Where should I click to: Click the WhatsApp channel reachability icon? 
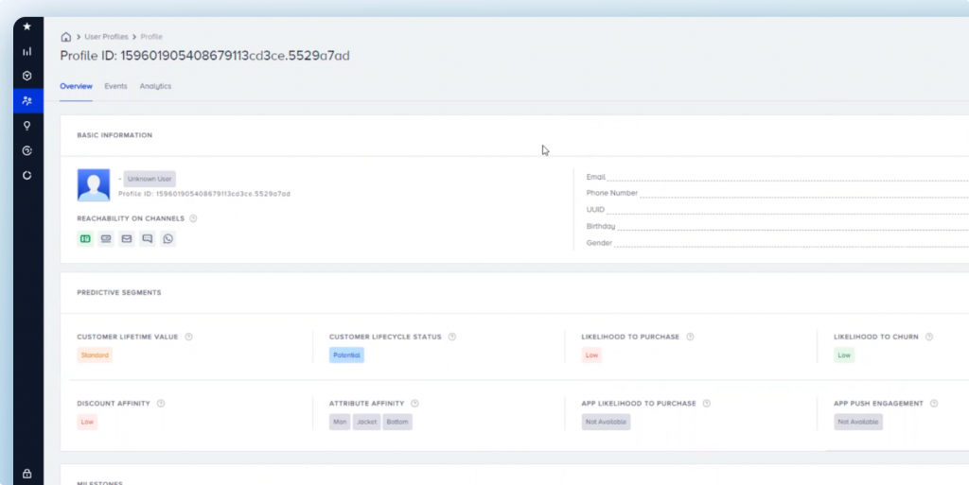click(168, 239)
